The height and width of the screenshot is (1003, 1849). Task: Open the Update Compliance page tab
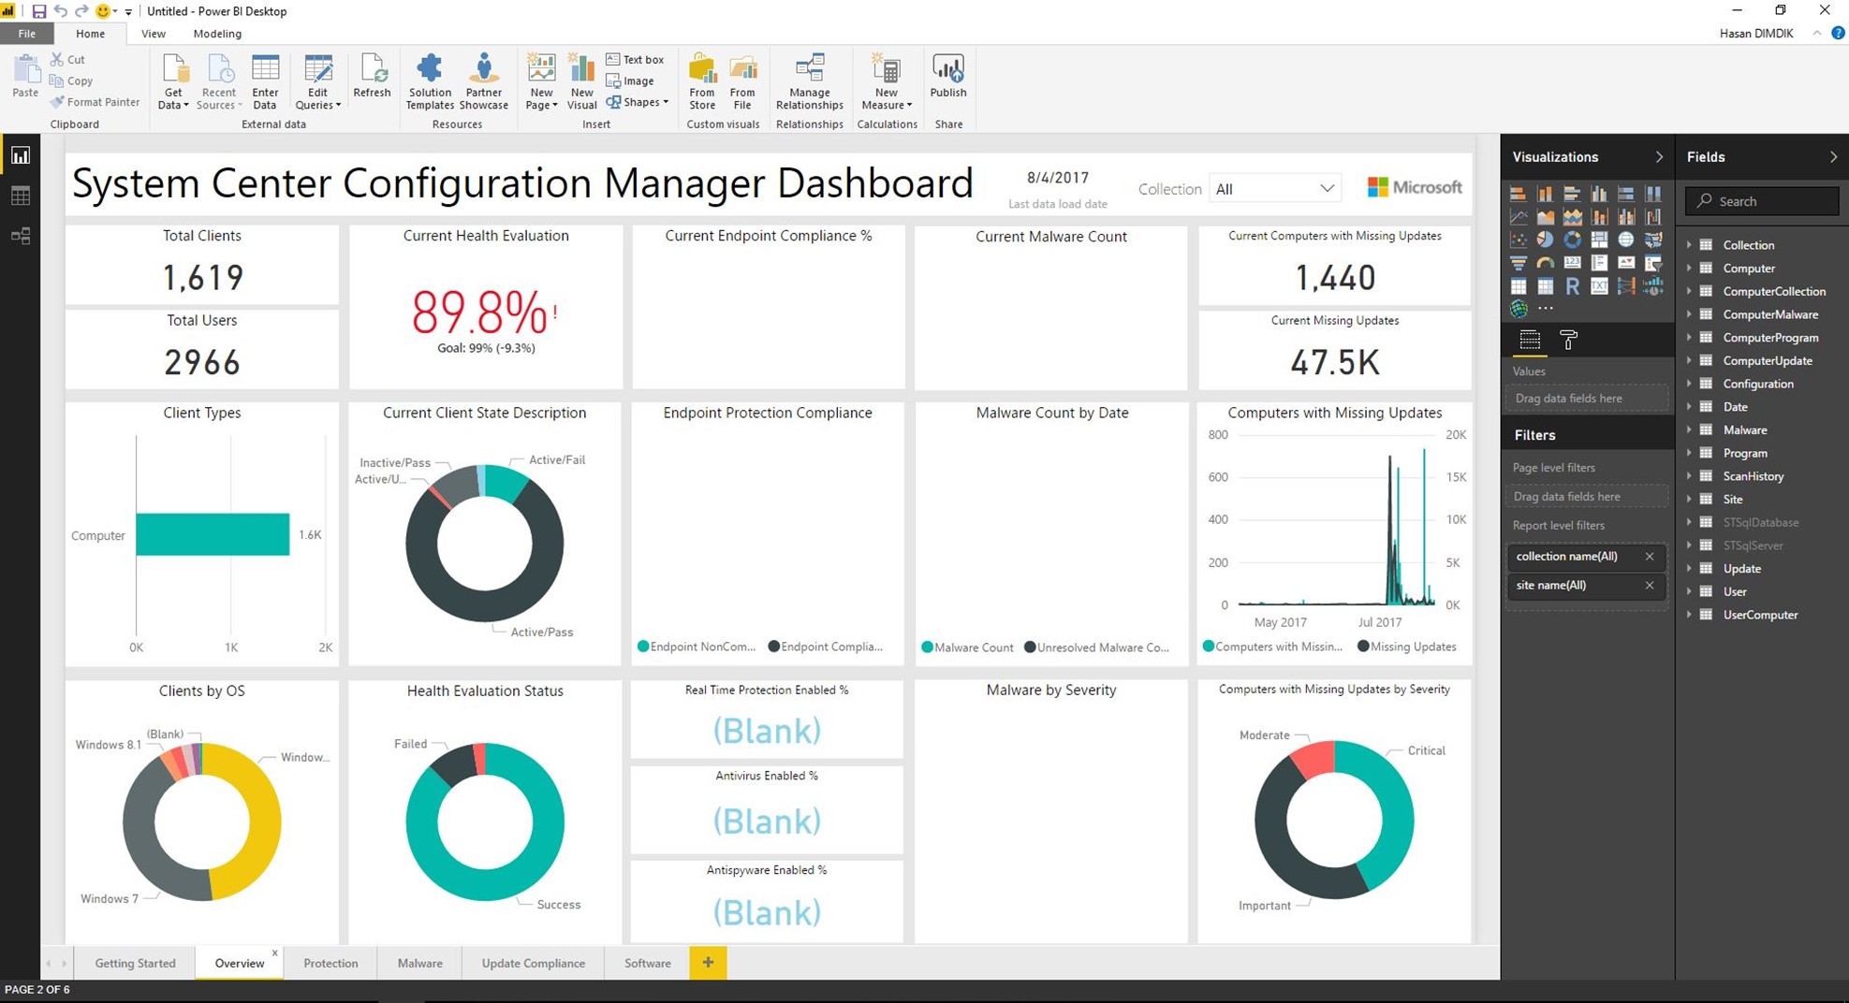pos(533,963)
